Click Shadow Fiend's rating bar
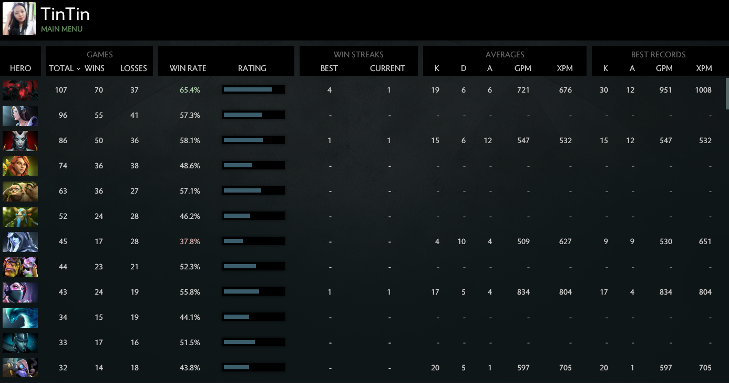The image size is (729, 383). tap(253, 89)
